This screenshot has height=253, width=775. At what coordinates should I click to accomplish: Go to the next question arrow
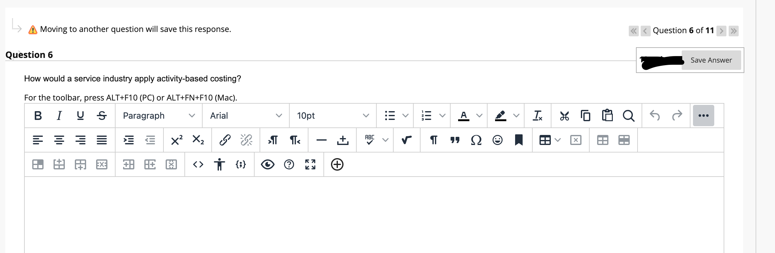(721, 31)
